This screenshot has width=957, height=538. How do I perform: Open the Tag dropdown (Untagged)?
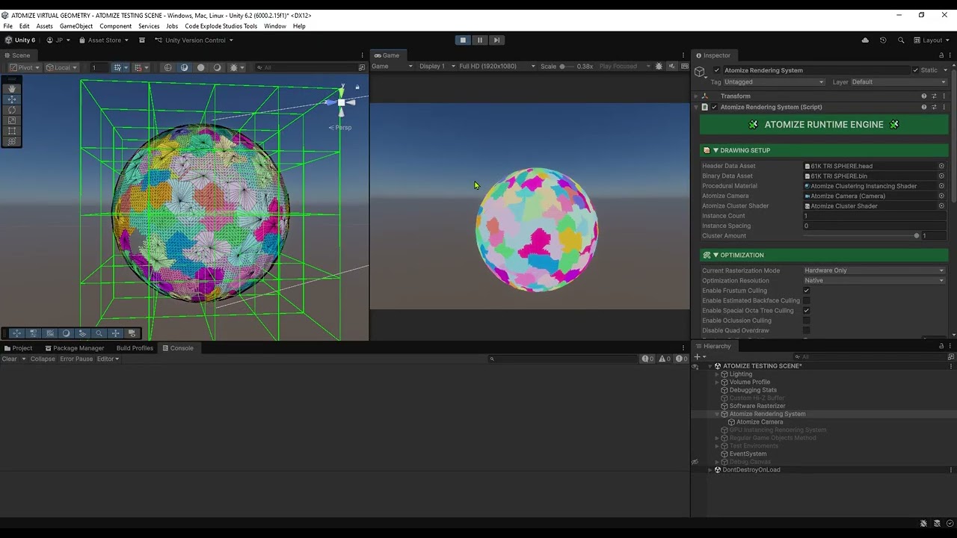click(774, 82)
